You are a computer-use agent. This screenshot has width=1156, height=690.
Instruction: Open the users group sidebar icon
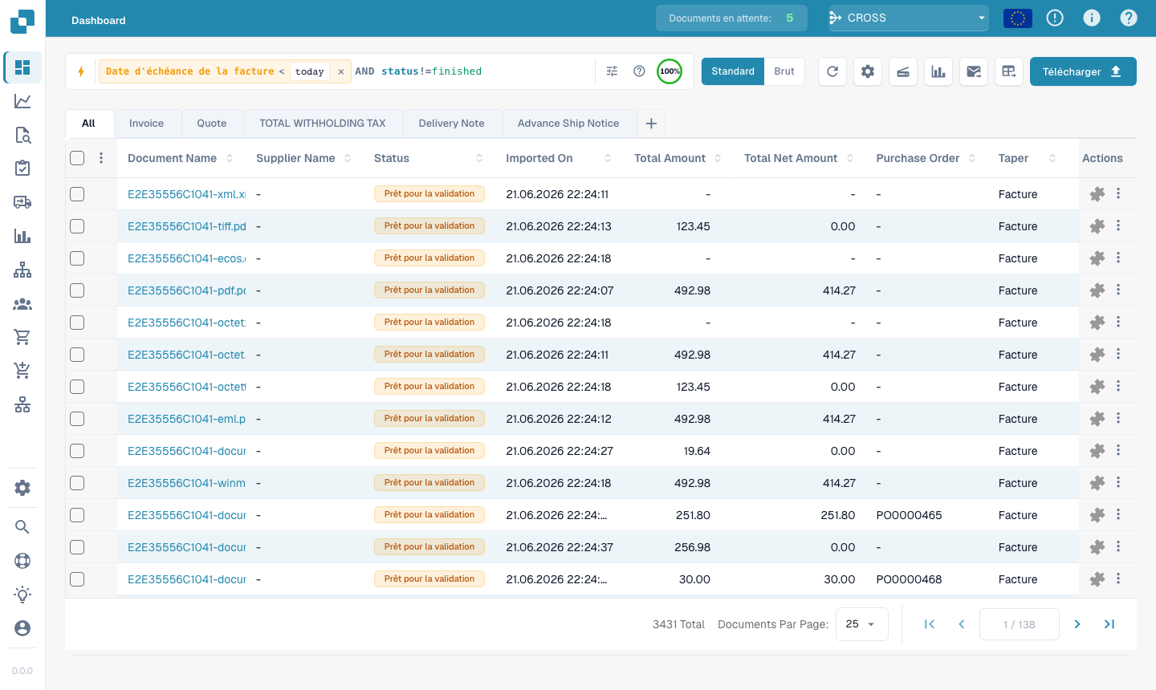tap(22, 303)
